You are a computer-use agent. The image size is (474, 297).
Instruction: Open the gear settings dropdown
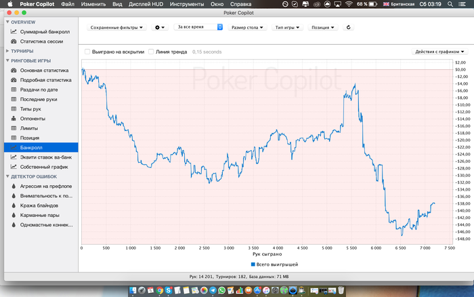[x=160, y=27]
